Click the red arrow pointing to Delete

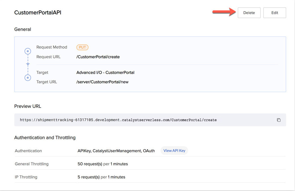coord(224,12)
